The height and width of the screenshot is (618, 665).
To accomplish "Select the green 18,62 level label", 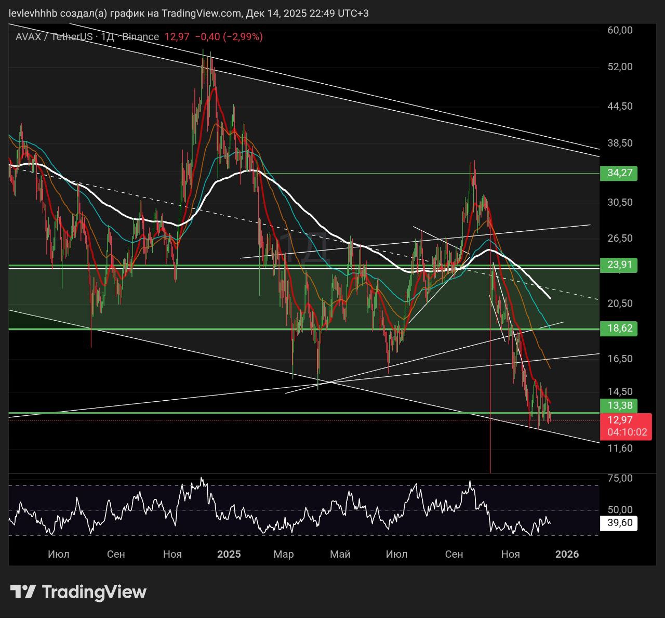I will pos(618,328).
